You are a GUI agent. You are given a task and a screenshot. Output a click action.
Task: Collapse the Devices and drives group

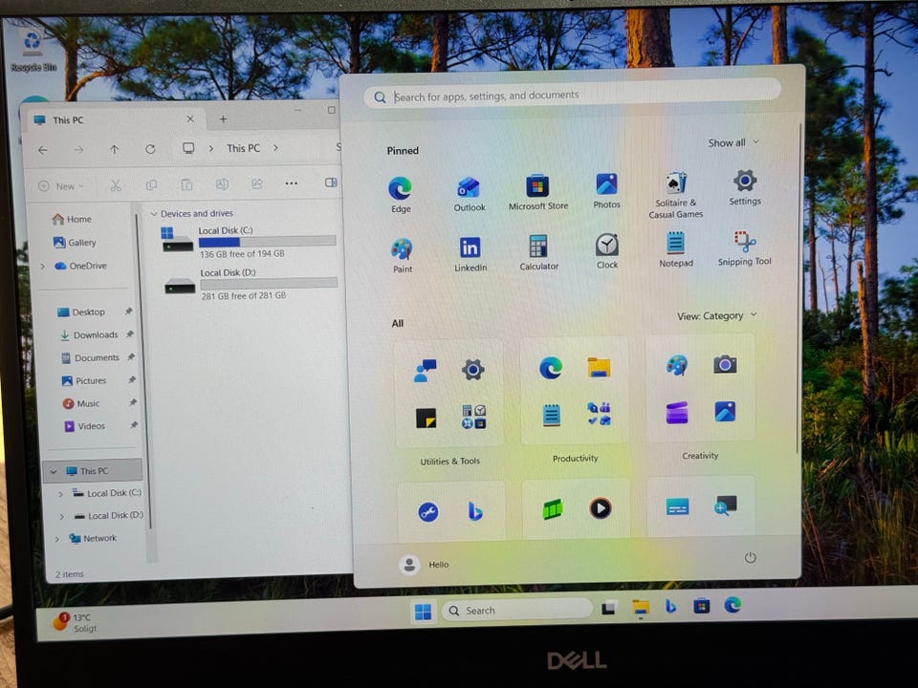click(x=154, y=214)
